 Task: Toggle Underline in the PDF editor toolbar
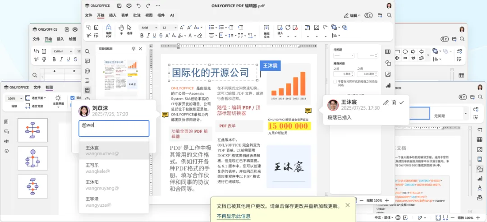(154, 36)
